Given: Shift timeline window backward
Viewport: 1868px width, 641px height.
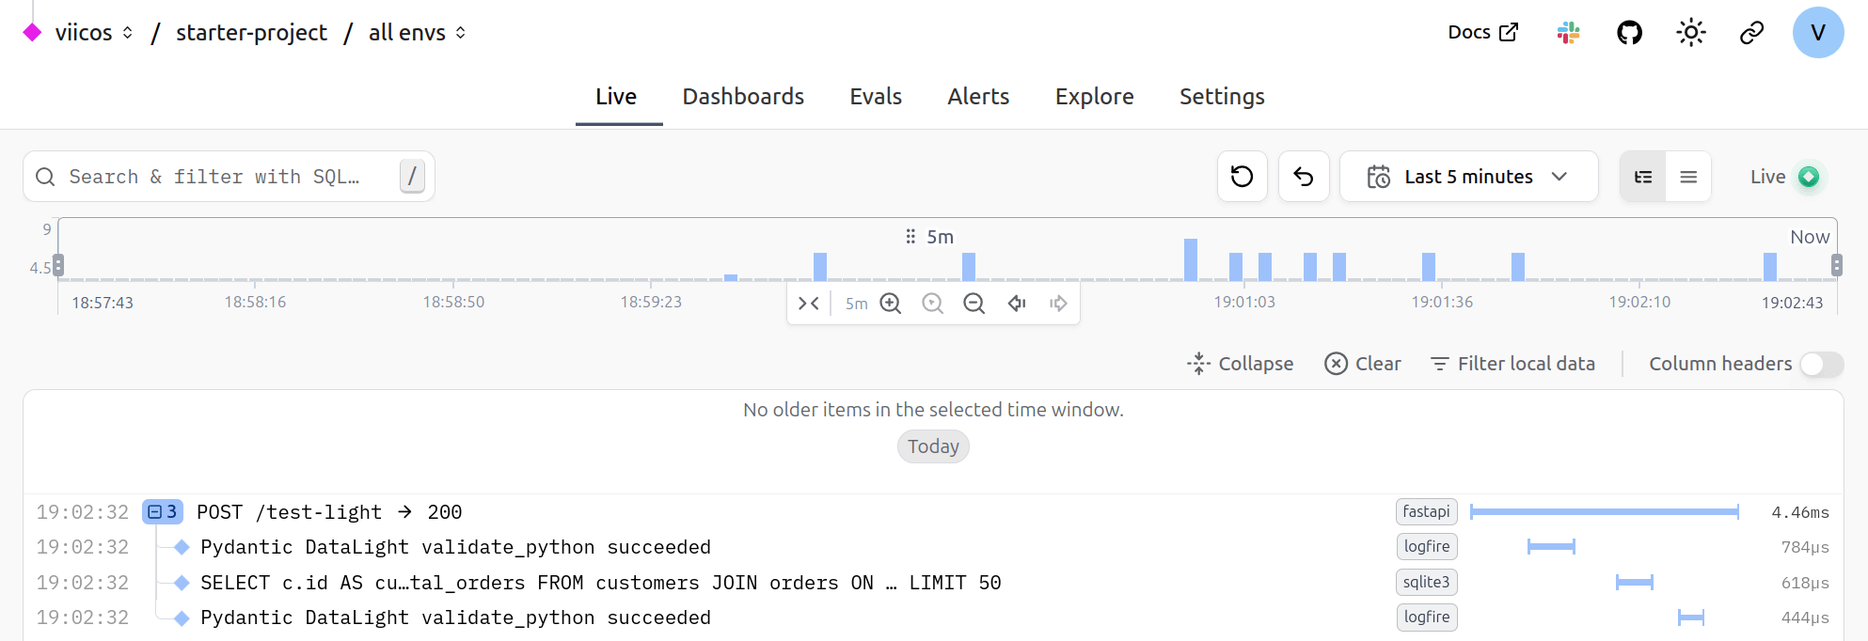Looking at the screenshot, I should click(1016, 304).
